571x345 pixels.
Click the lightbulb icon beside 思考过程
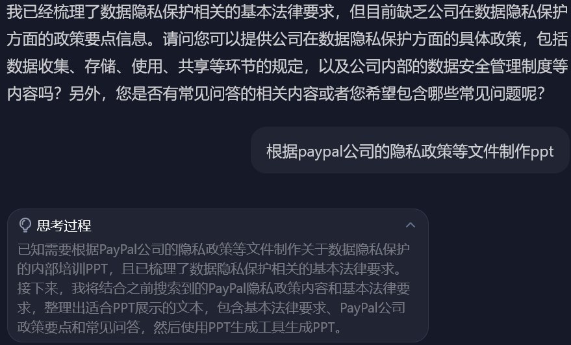[x=25, y=225]
